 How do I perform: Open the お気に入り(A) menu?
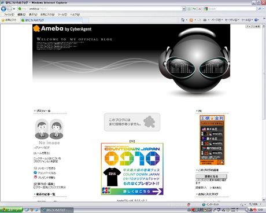click(x=47, y=14)
